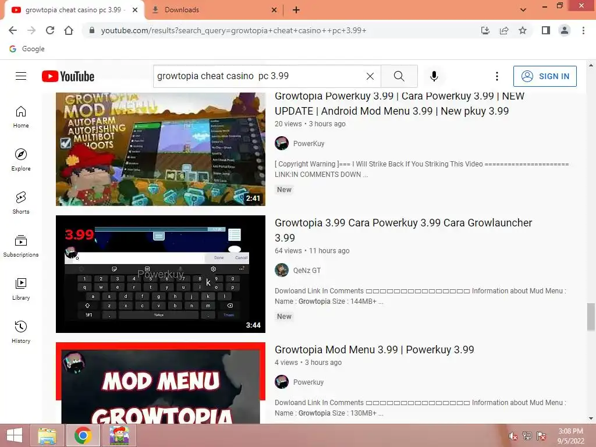Open the Growtopia game taskbar icon
The height and width of the screenshot is (447, 596).
[x=119, y=435]
